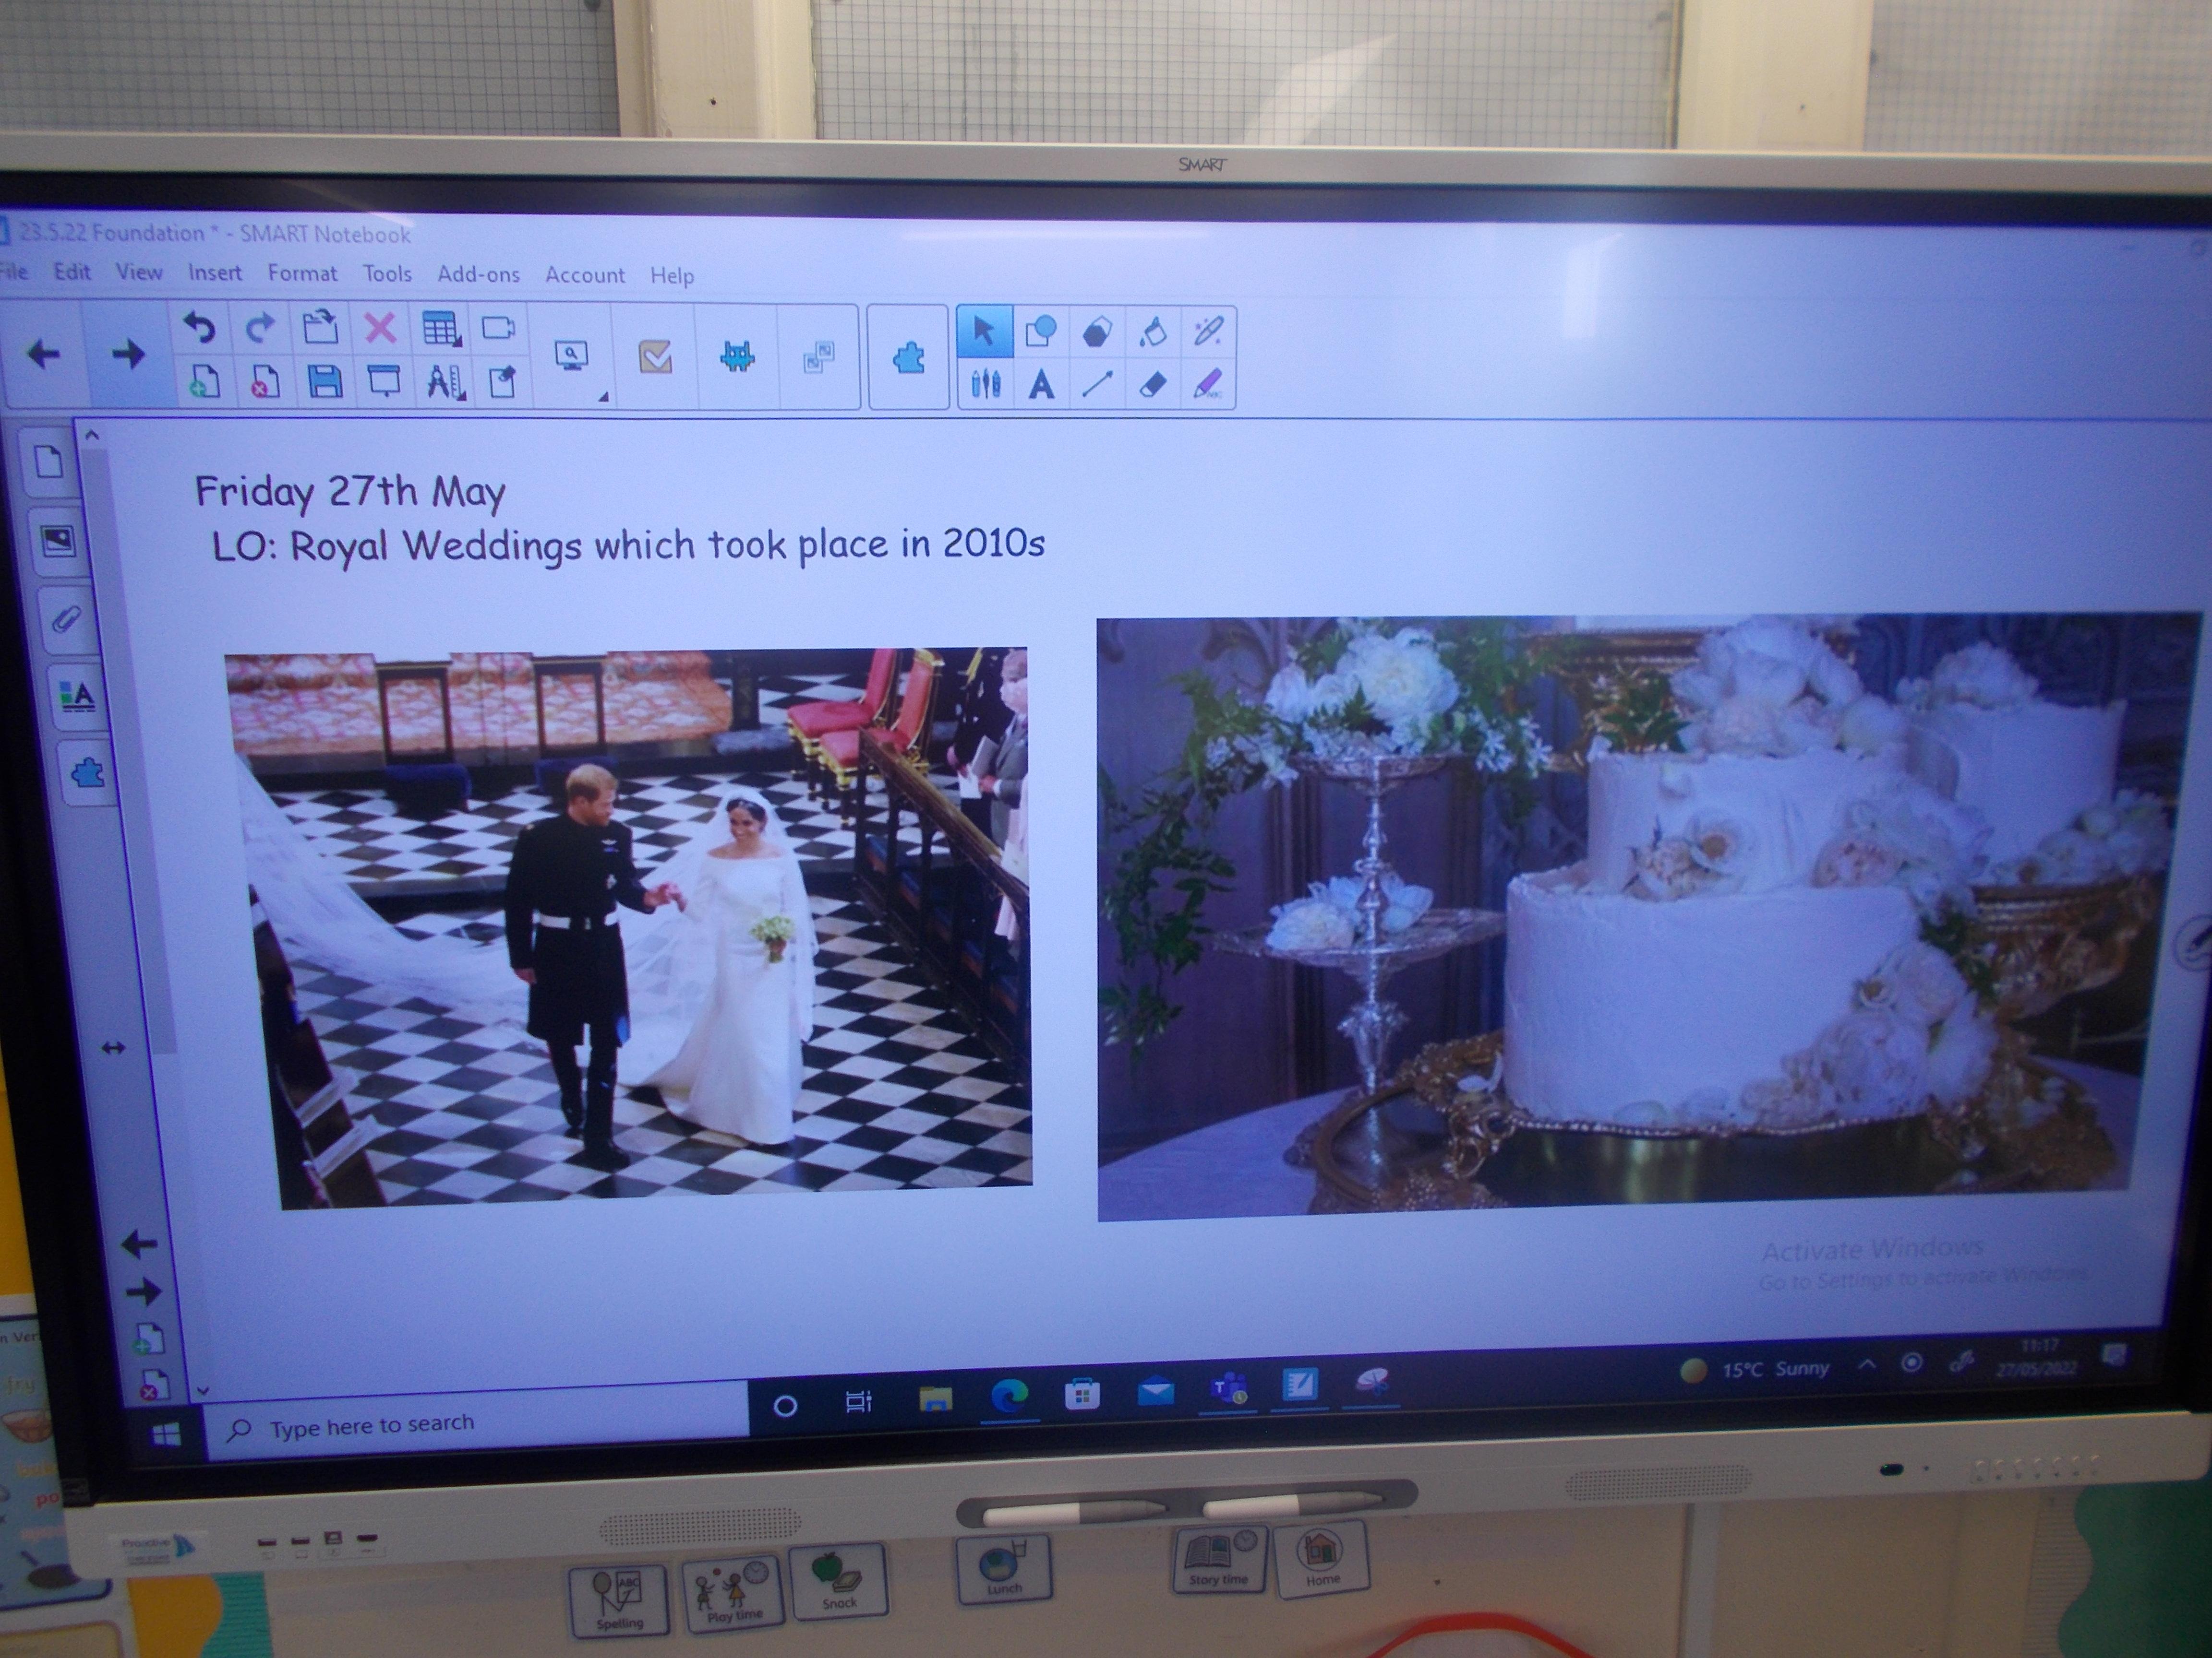2212x1658 pixels.
Task: Open the Insert Table dropdown
Action: [441, 329]
